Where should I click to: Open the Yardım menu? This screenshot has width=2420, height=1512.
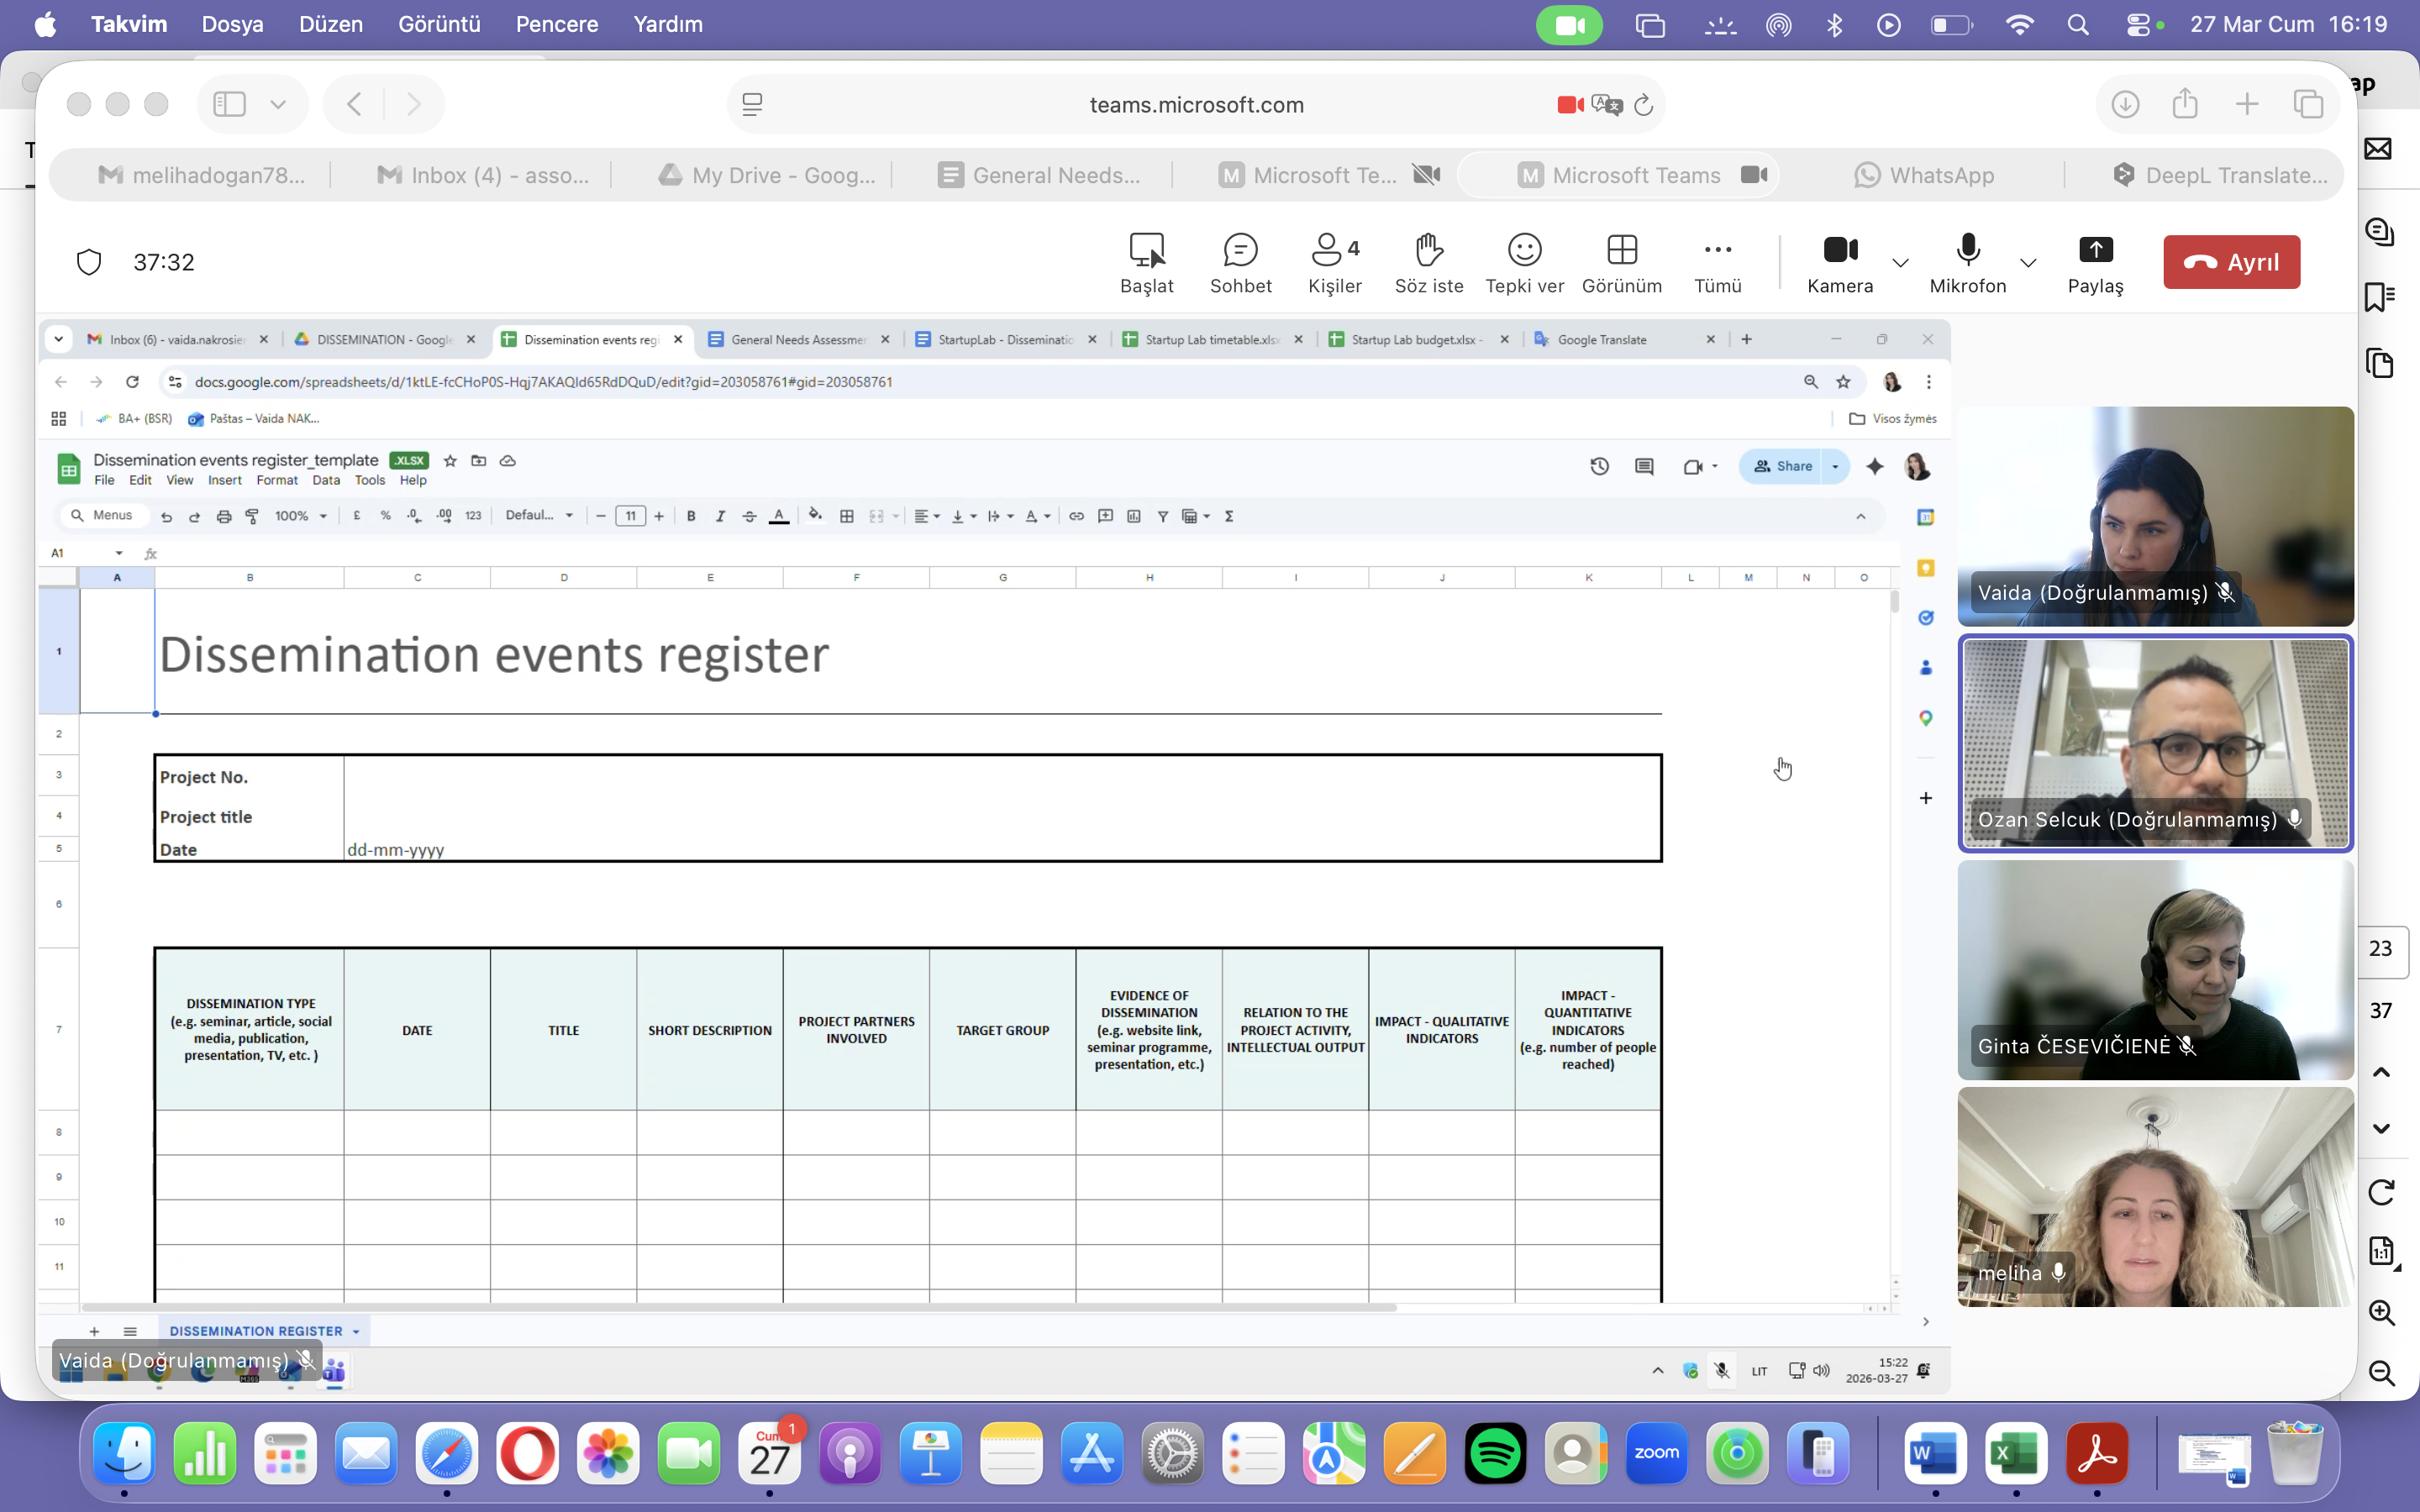tap(668, 24)
